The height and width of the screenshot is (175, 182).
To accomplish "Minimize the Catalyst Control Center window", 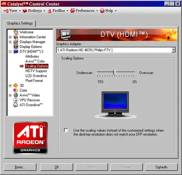I will tap(167, 4).
